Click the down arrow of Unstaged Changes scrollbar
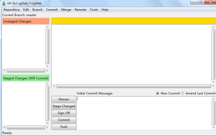The width and height of the screenshot is (216, 136). tap(47, 66)
